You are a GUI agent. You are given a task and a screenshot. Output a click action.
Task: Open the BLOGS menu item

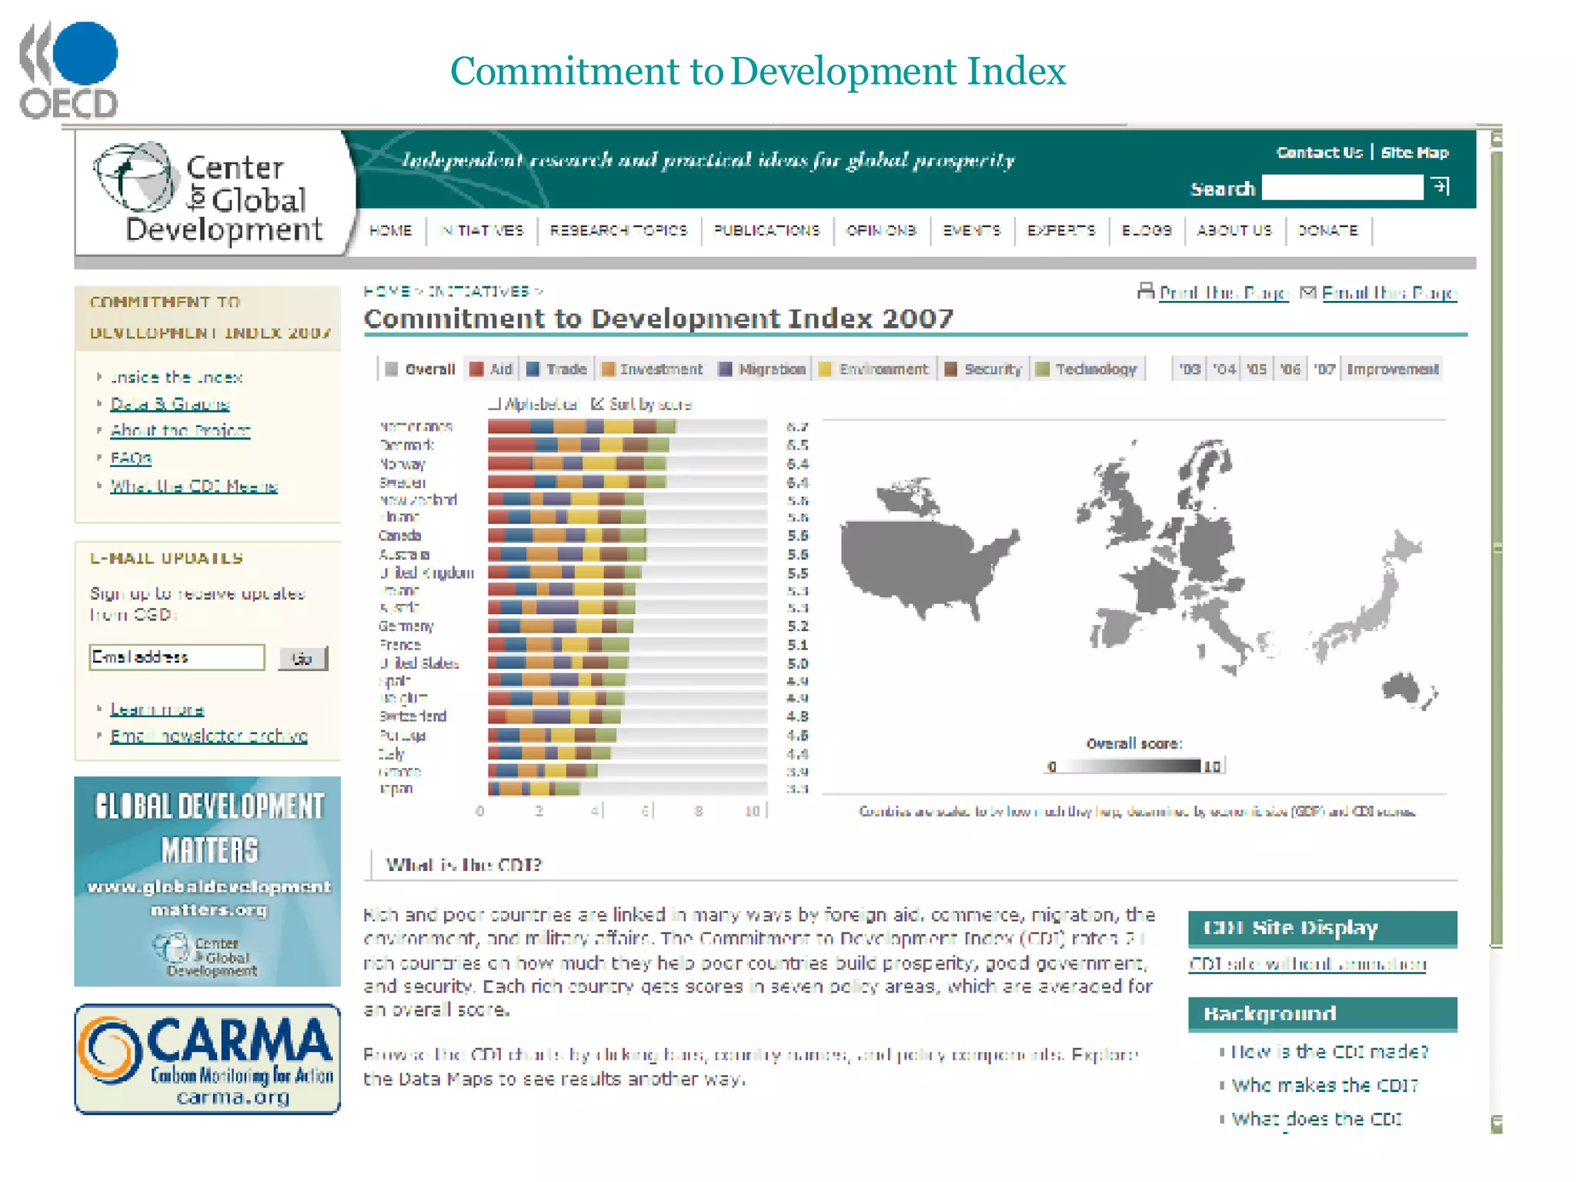(x=1146, y=230)
